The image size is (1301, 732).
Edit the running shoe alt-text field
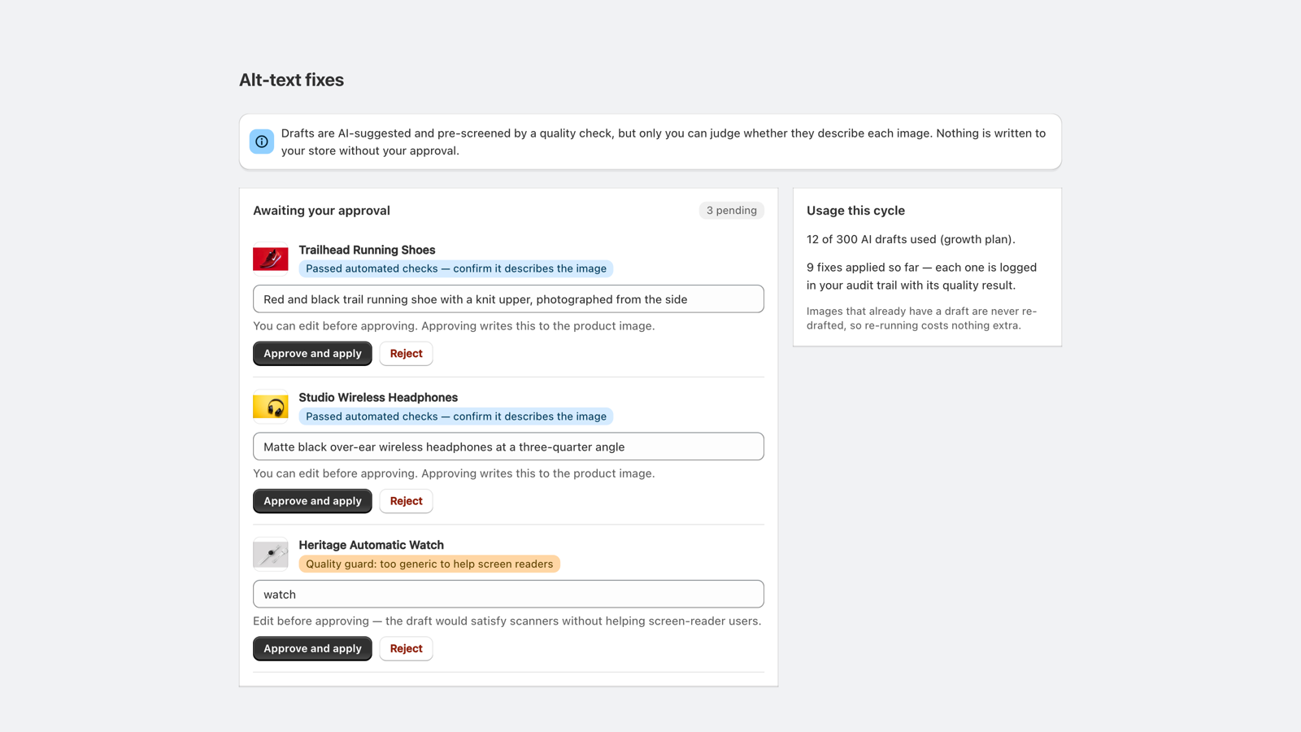[508, 299]
